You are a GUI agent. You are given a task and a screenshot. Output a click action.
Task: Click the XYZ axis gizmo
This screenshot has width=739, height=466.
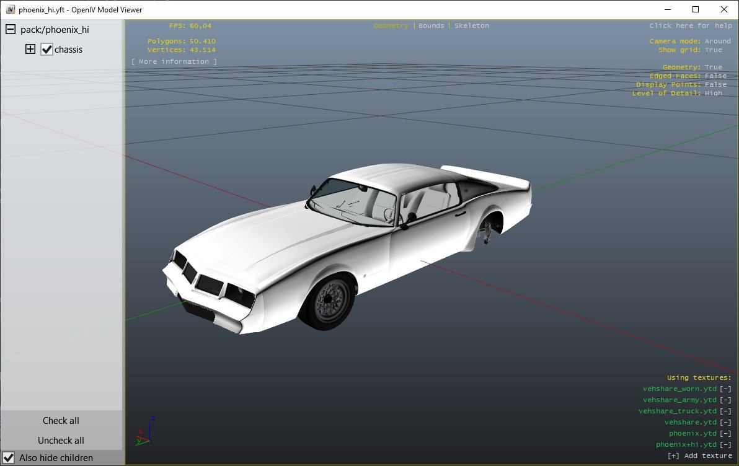[x=144, y=431]
